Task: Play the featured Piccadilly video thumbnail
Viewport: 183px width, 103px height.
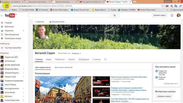Action: click(x=63, y=90)
